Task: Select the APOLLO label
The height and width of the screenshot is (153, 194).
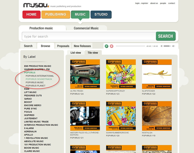Action: (x=28, y=135)
